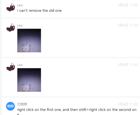Image resolution: width=140 pixels, height=115 pixels.
Task: Click the 3月4日 11:30 timestamp
Action: [128, 104]
